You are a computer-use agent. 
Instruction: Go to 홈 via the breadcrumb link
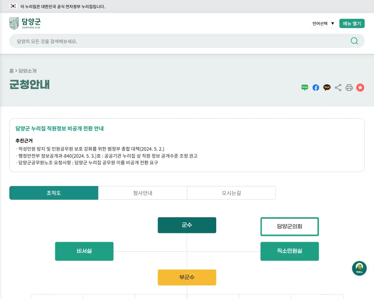point(11,71)
